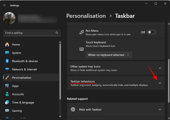Click the Time & language globe icon
This screenshot has width=170, height=120.
coord(7,102)
